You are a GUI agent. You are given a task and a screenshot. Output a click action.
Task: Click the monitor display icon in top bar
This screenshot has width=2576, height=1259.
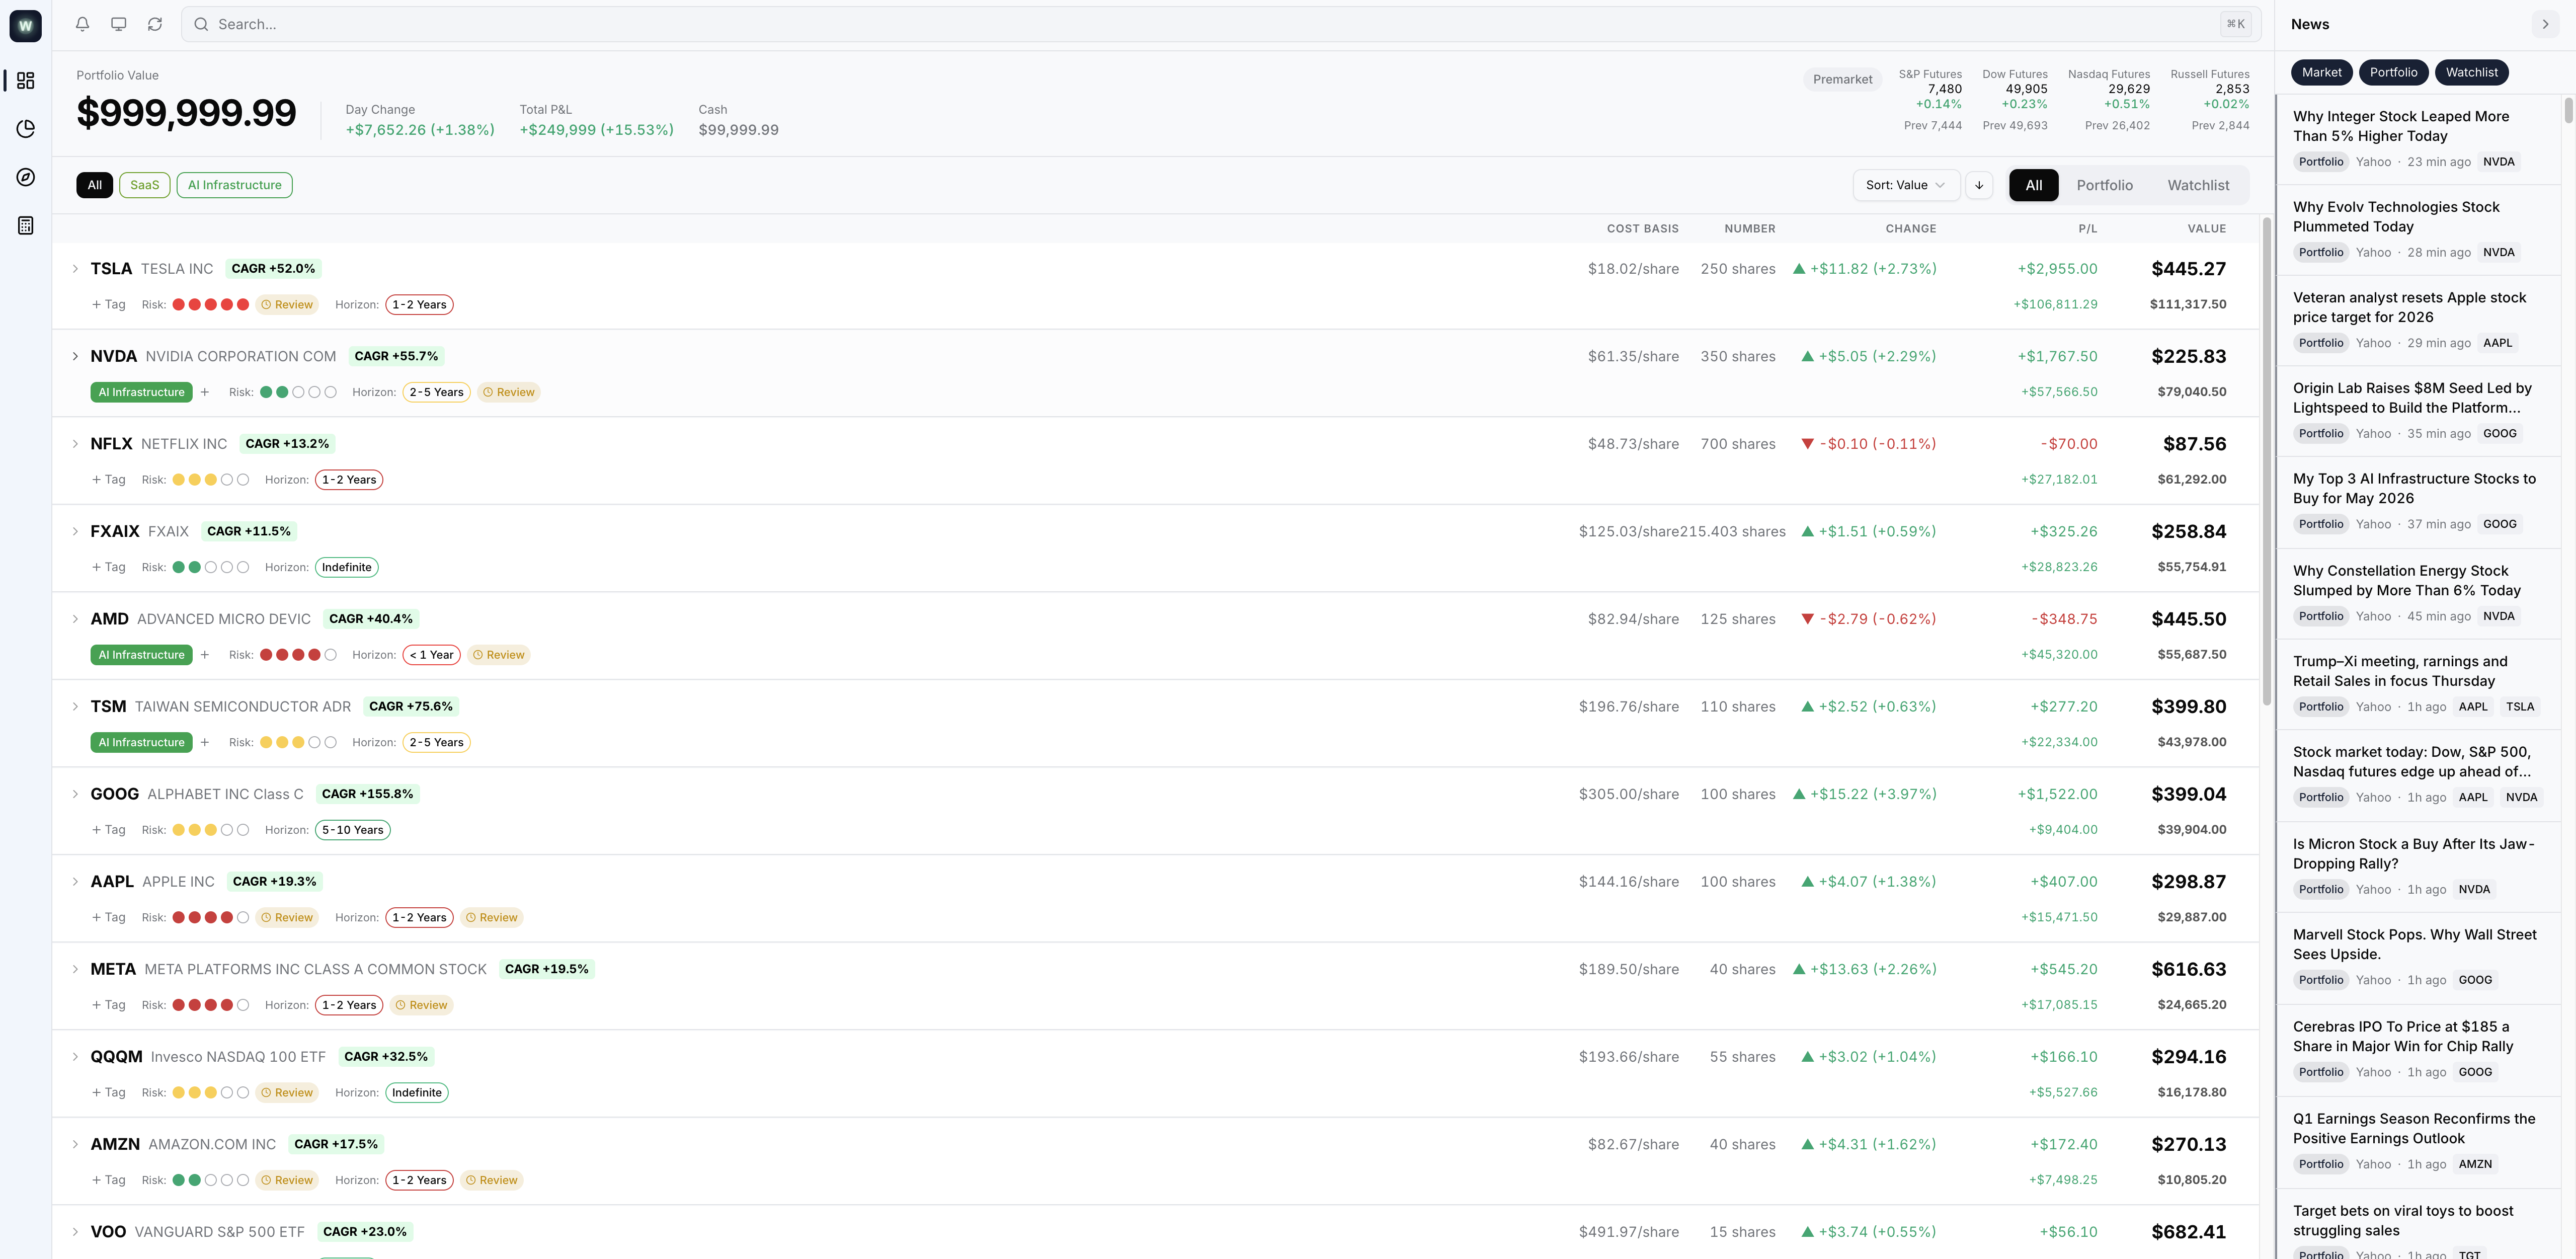point(119,24)
